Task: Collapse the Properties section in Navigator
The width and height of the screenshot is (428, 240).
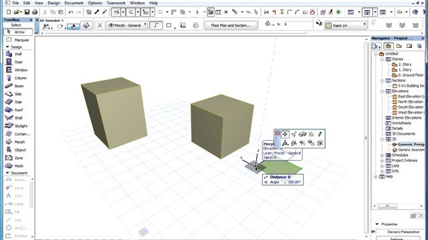Action: pos(377,224)
